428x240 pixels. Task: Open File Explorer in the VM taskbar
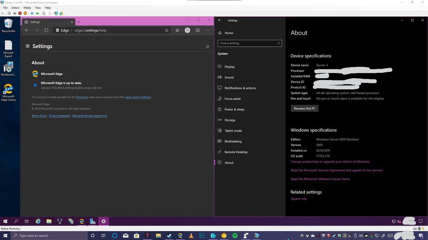click(49, 221)
